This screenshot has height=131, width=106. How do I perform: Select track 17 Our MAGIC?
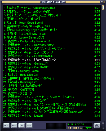tap(52, 67)
